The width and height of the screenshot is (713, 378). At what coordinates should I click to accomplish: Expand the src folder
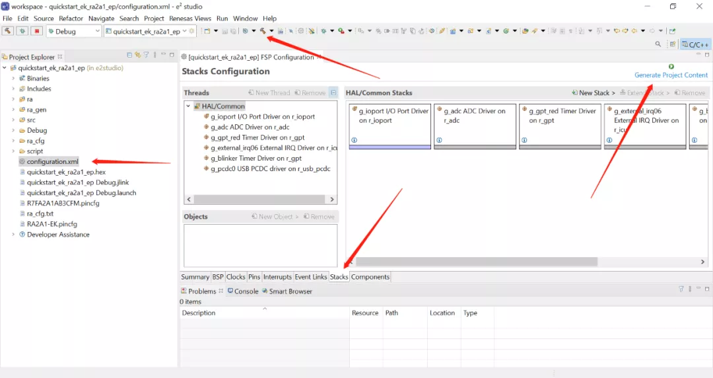tap(13, 120)
